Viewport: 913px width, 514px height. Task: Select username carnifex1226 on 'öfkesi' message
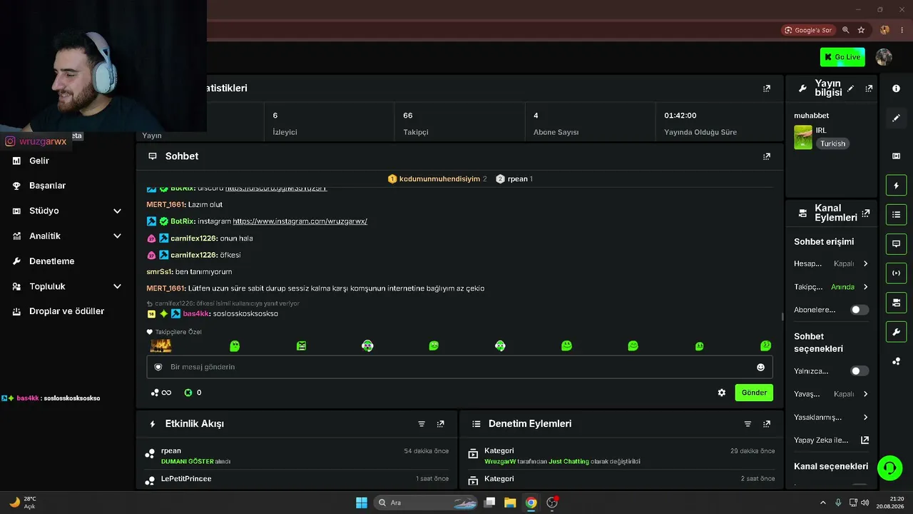(194, 255)
